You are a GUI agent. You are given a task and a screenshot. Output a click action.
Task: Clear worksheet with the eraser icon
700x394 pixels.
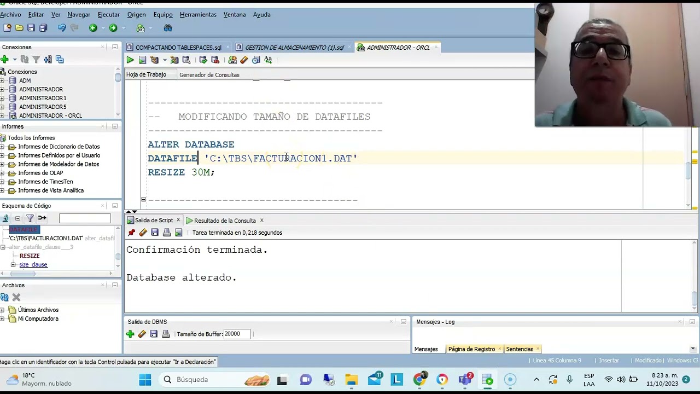244,60
